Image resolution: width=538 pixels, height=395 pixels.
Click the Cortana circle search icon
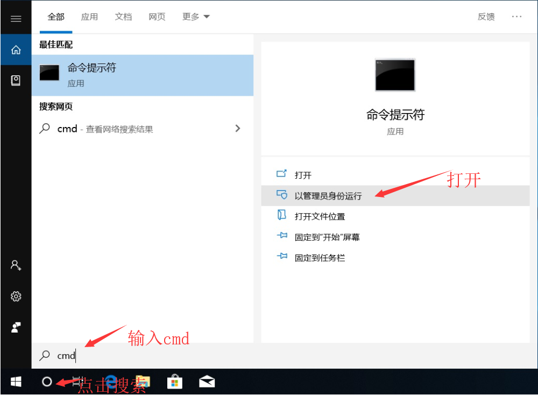(47, 382)
